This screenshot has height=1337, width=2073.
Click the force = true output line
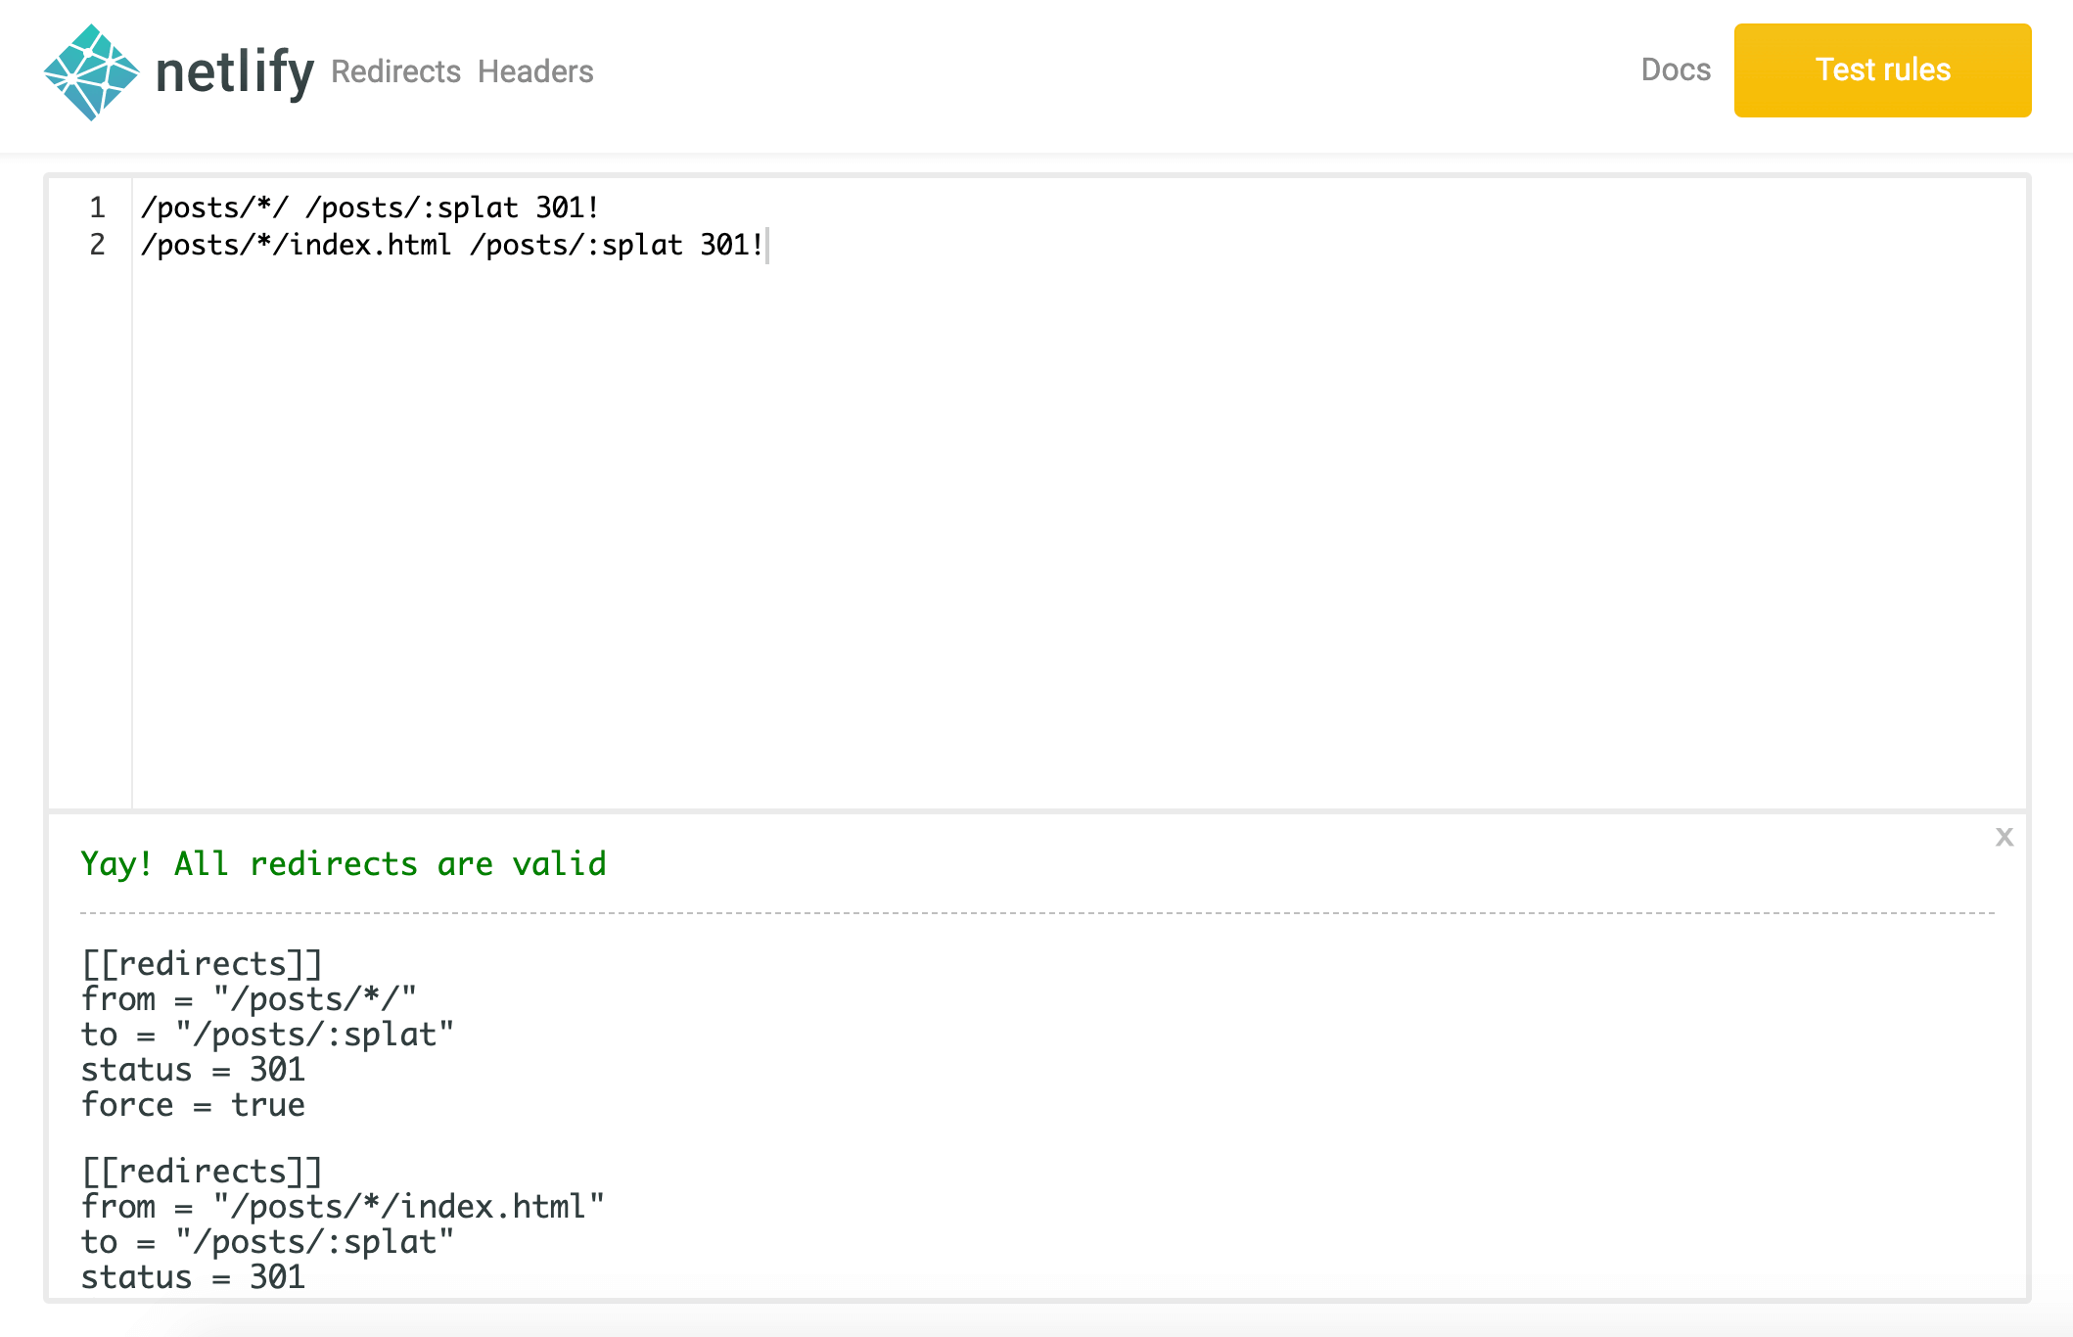(x=193, y=1105)
